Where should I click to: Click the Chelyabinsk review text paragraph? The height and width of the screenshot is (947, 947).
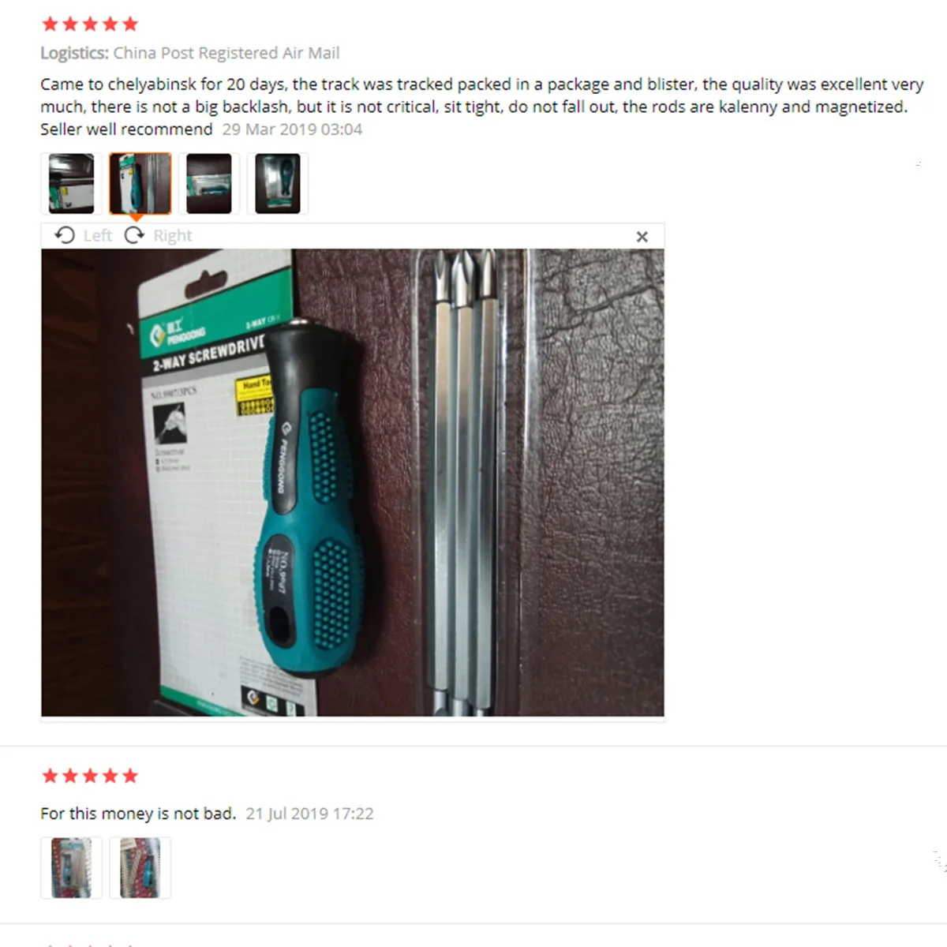pyautogui.click(x=482, y=107)
